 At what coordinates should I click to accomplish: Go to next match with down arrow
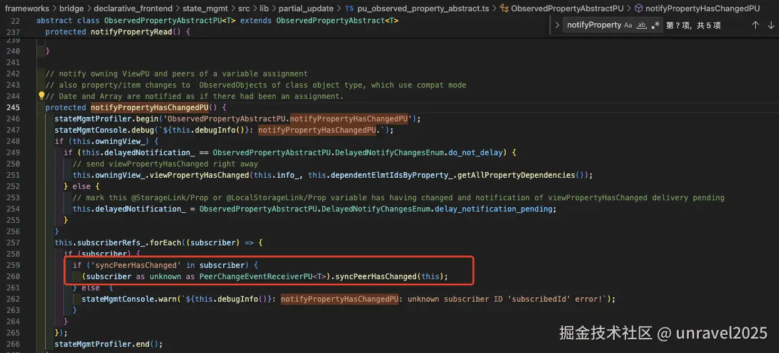[771, 25]
